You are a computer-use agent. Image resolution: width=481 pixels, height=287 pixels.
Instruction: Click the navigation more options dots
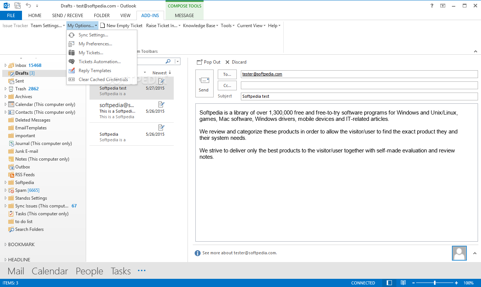[142, 271]
